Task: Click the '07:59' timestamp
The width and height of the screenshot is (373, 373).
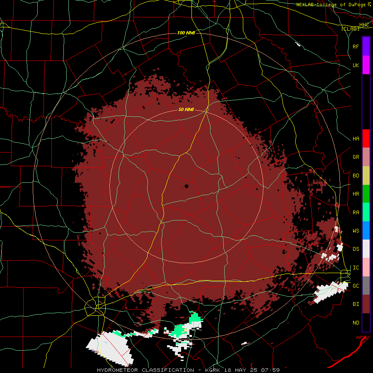Action: 270,370
